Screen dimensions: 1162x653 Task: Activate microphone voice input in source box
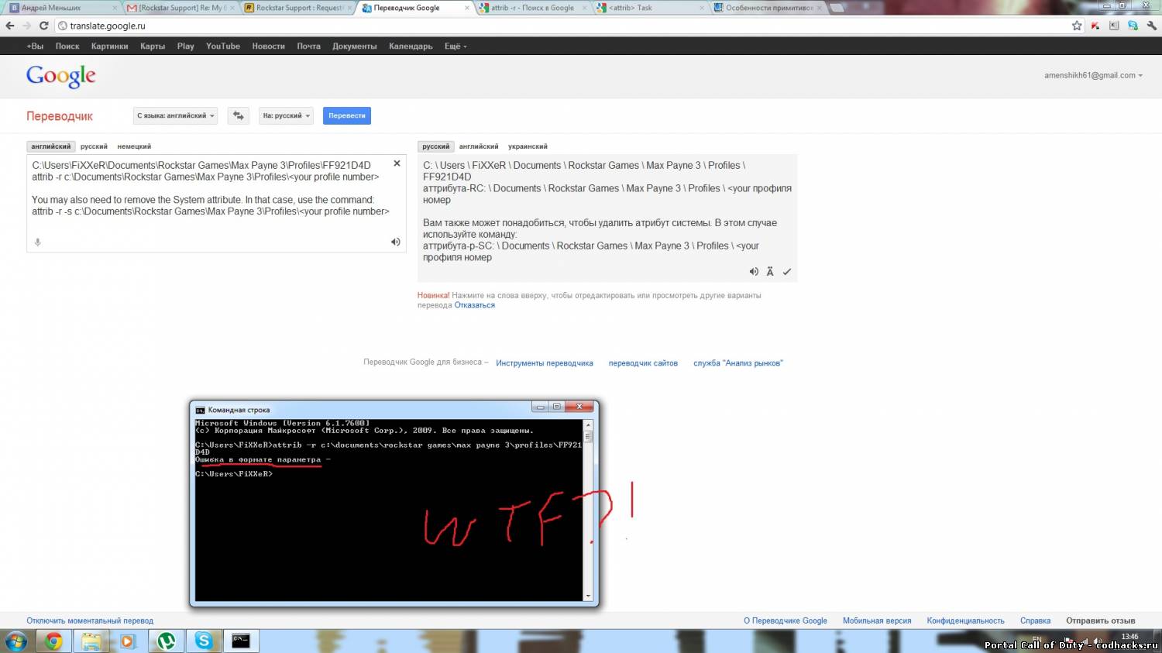[x=37, y=242]
